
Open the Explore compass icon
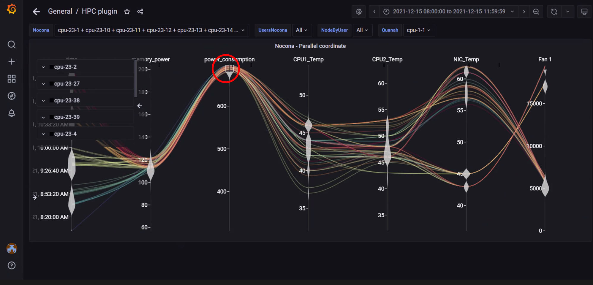(x=12, y=96)
